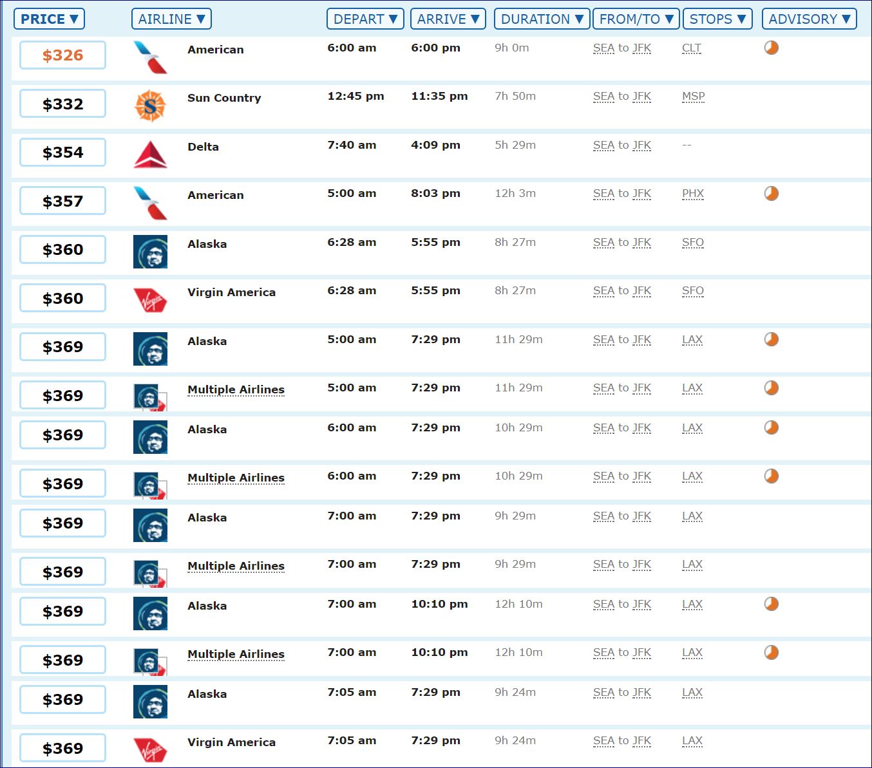The height and width of the screenshot is (768, 872).
Task: Open the ADVISORY column dropdown
Action: pos(809,19)
